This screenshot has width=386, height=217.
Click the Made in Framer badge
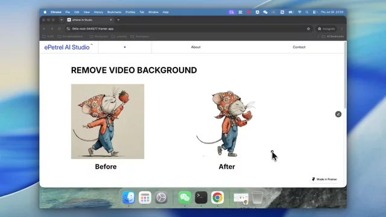324,179
